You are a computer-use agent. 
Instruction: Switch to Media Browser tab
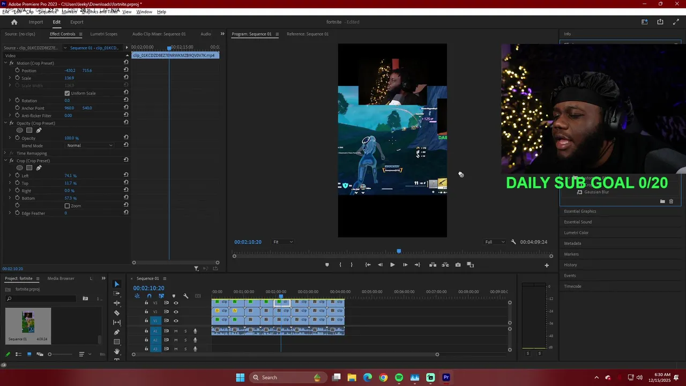click(x=61, y=278)
